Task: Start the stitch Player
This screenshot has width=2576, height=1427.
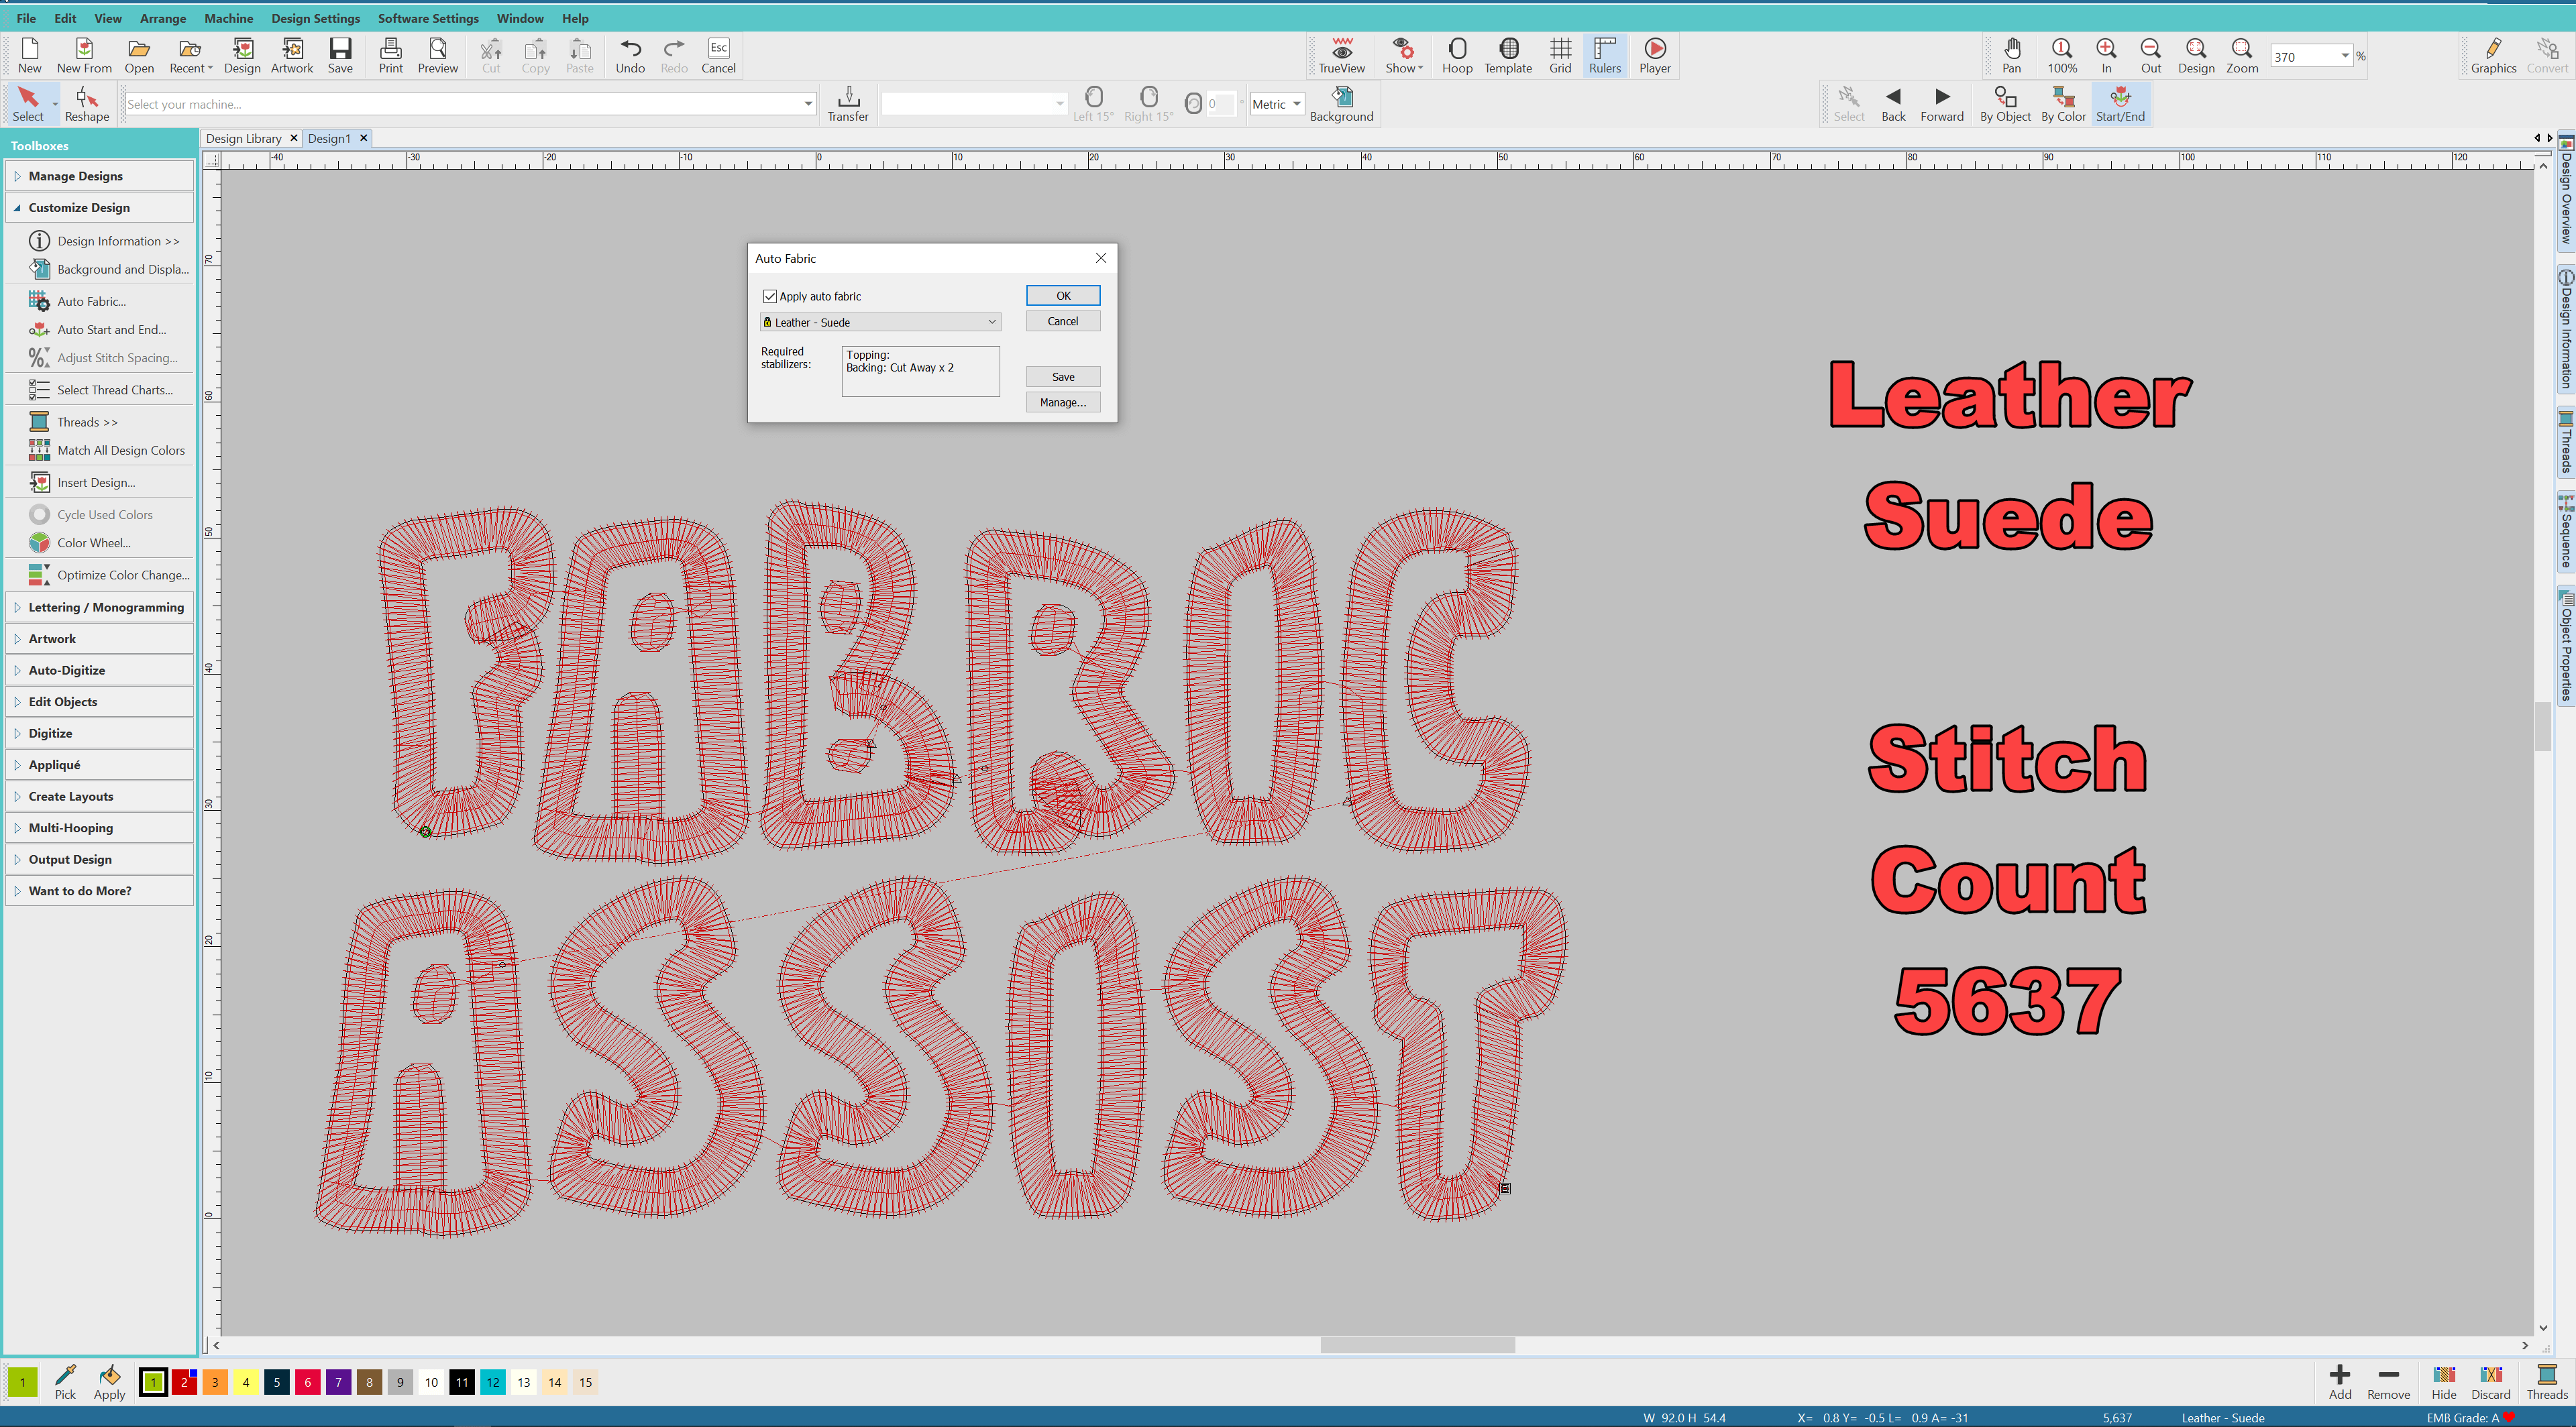Action: tap(1654, 56)
